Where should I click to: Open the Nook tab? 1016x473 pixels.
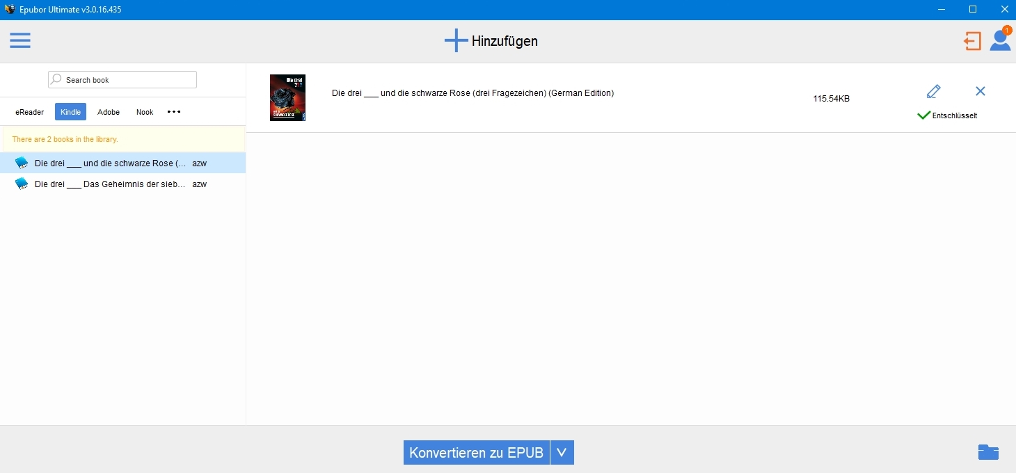(x=145, y=112)
